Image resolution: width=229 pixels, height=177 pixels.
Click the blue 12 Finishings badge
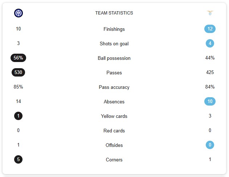pos(210,29)
